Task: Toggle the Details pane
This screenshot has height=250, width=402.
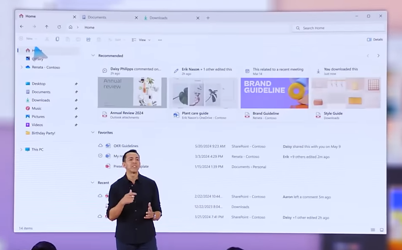Action: click(375, 40)
